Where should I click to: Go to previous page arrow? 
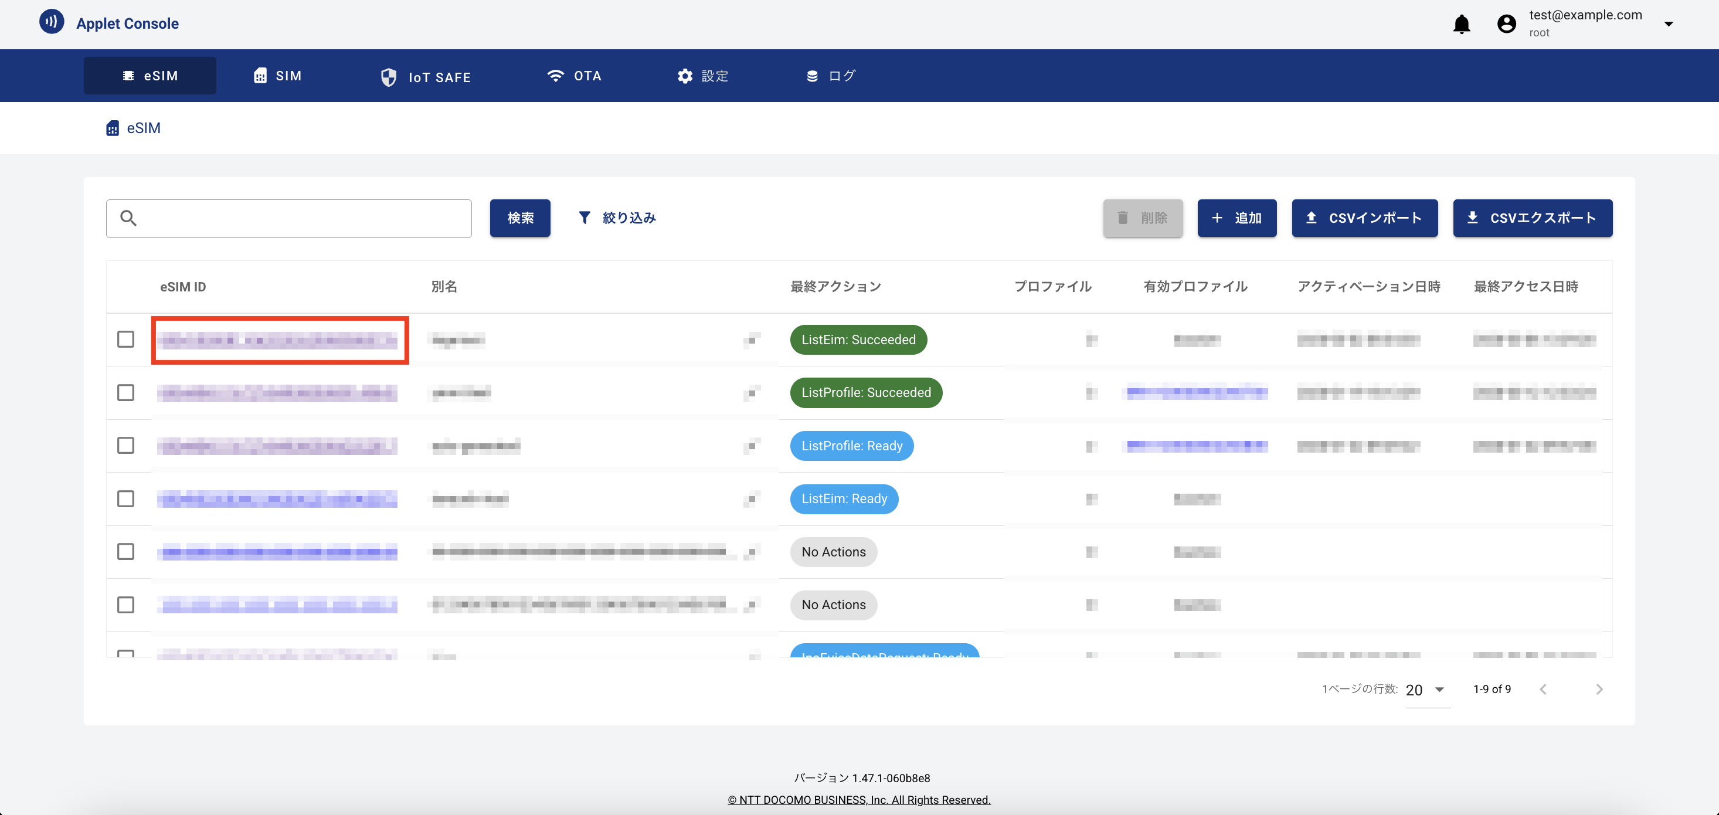[x=1543, y=690]
